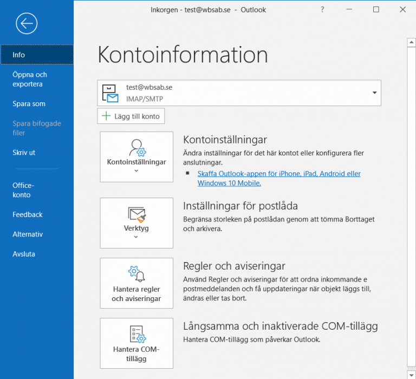Image resolution: width=416 pixels, height=379 pixels.
Task: Click the Verktyg envelope brush icon
Action: (x=136, y=214)
